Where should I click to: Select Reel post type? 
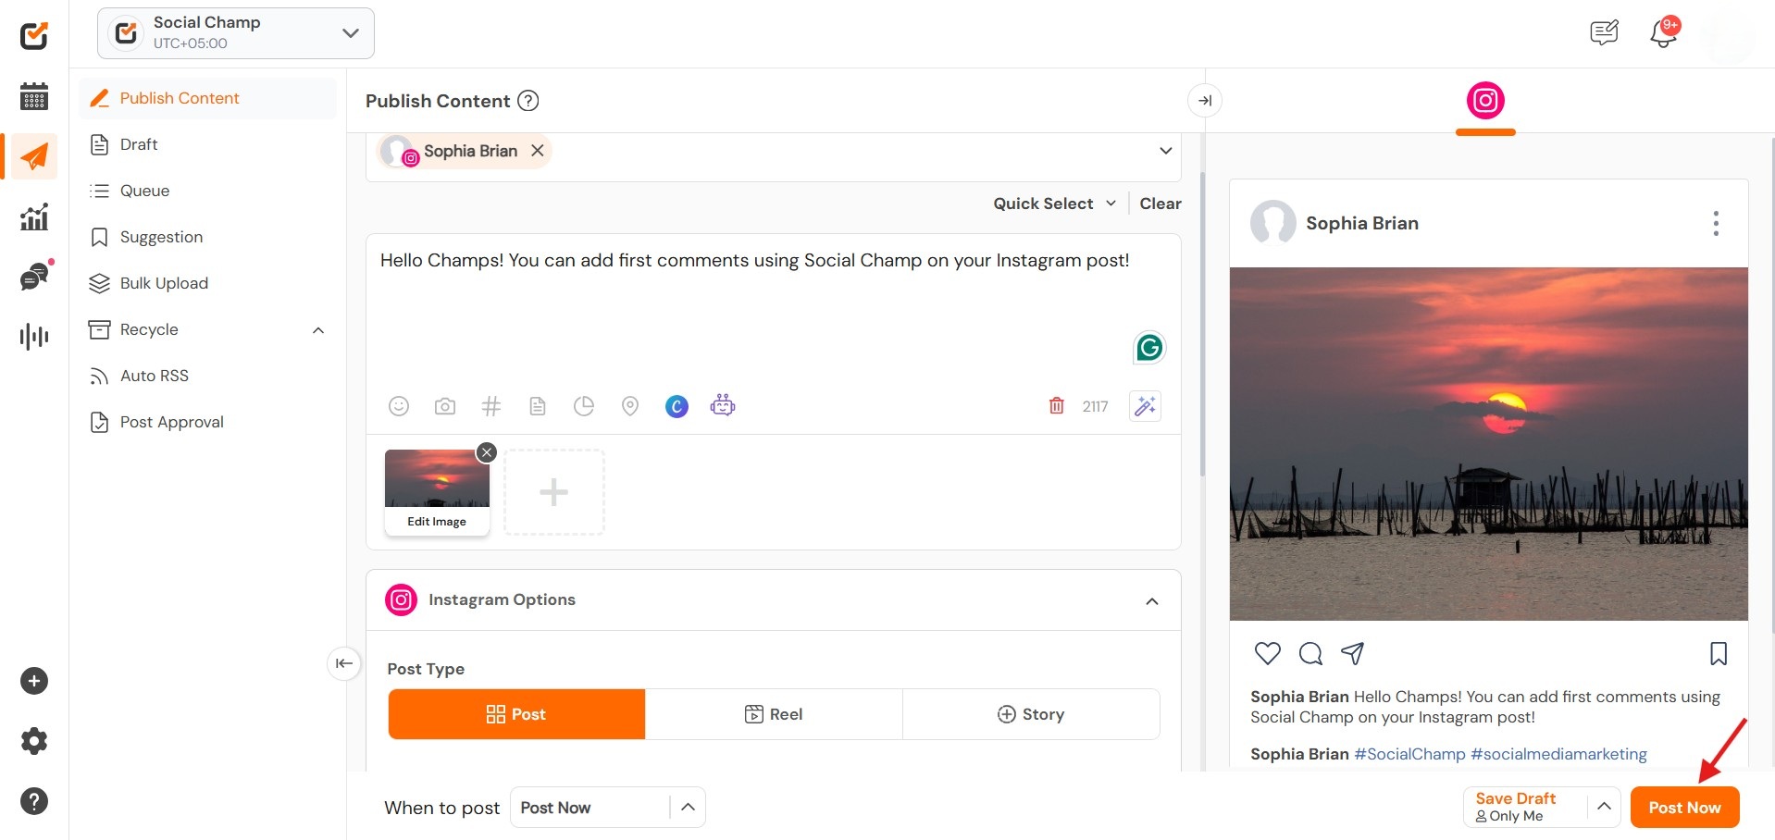(774, 714)
